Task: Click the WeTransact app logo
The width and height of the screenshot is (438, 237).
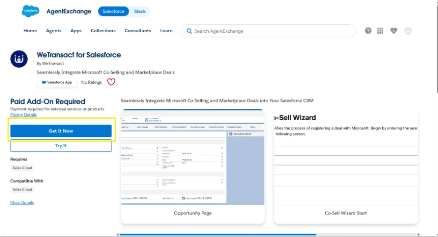Action: click(x=19, y=59)
